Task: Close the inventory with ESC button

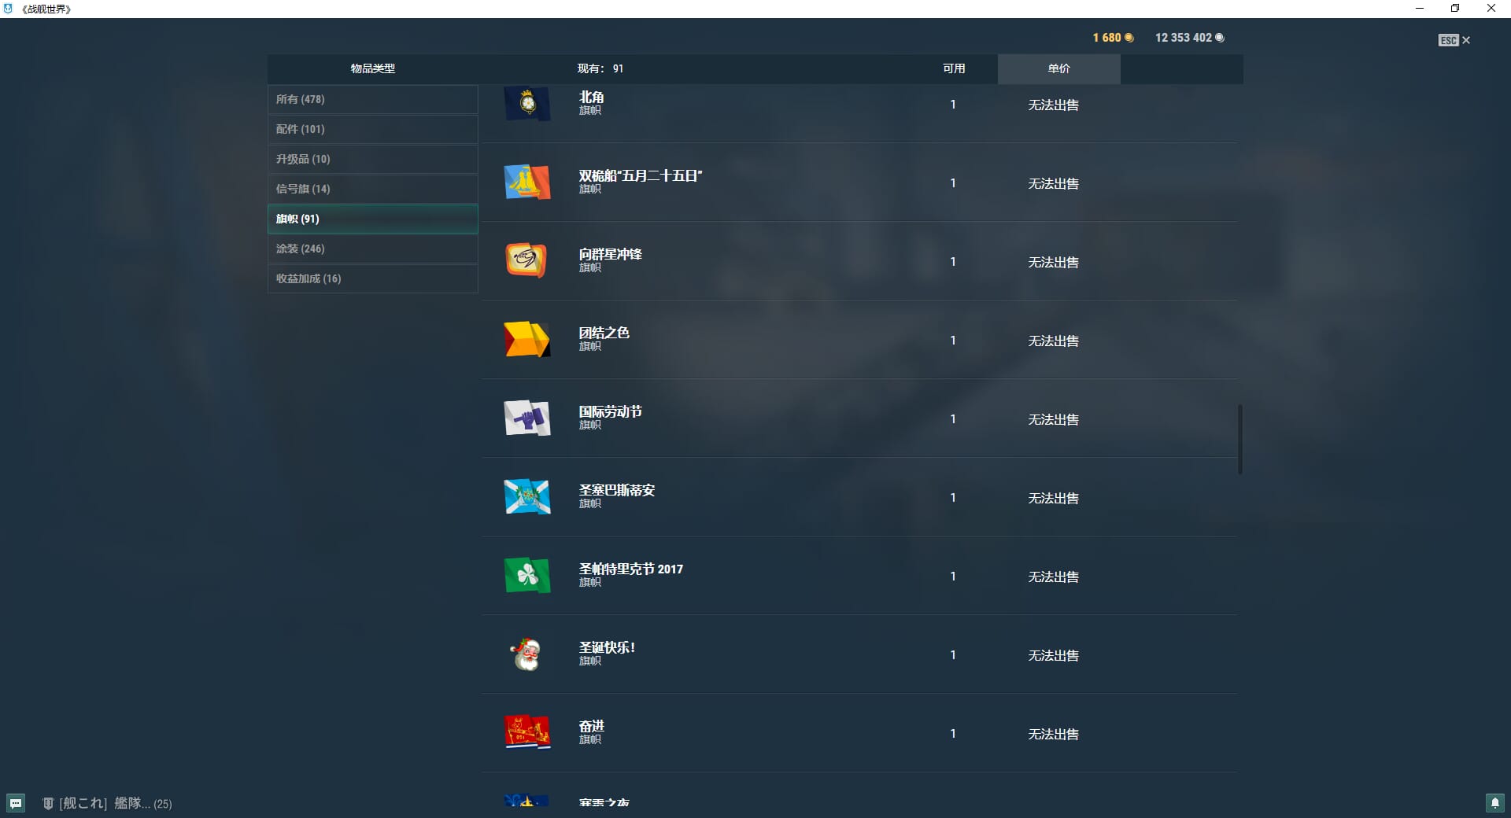Action: pos(1454,40)
